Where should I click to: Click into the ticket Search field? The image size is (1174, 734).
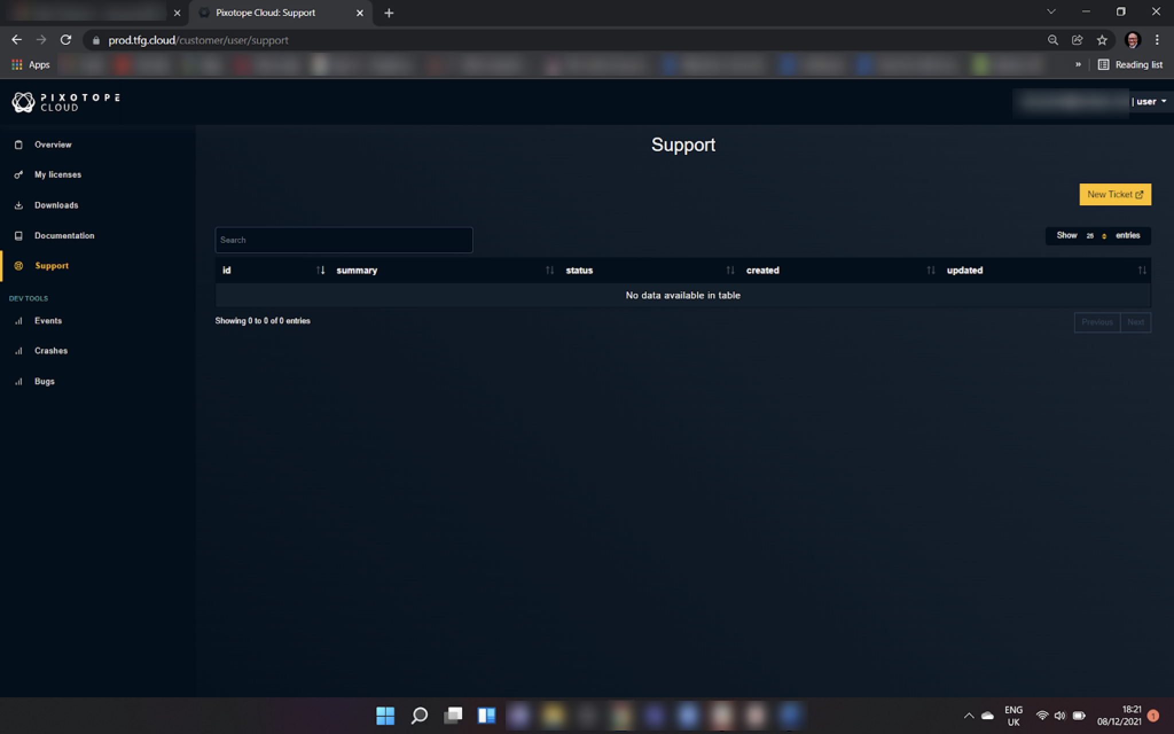click(x=343, y=240)
